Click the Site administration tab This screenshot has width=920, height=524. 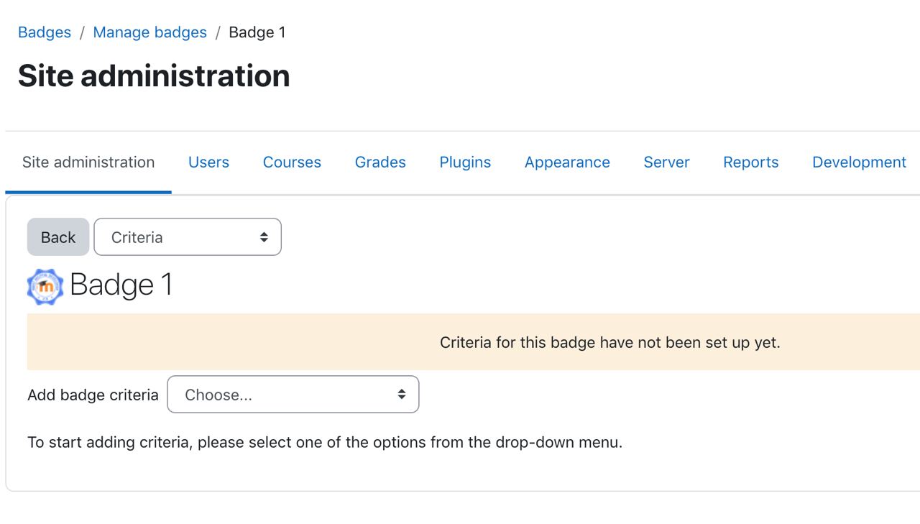point(88,162)
